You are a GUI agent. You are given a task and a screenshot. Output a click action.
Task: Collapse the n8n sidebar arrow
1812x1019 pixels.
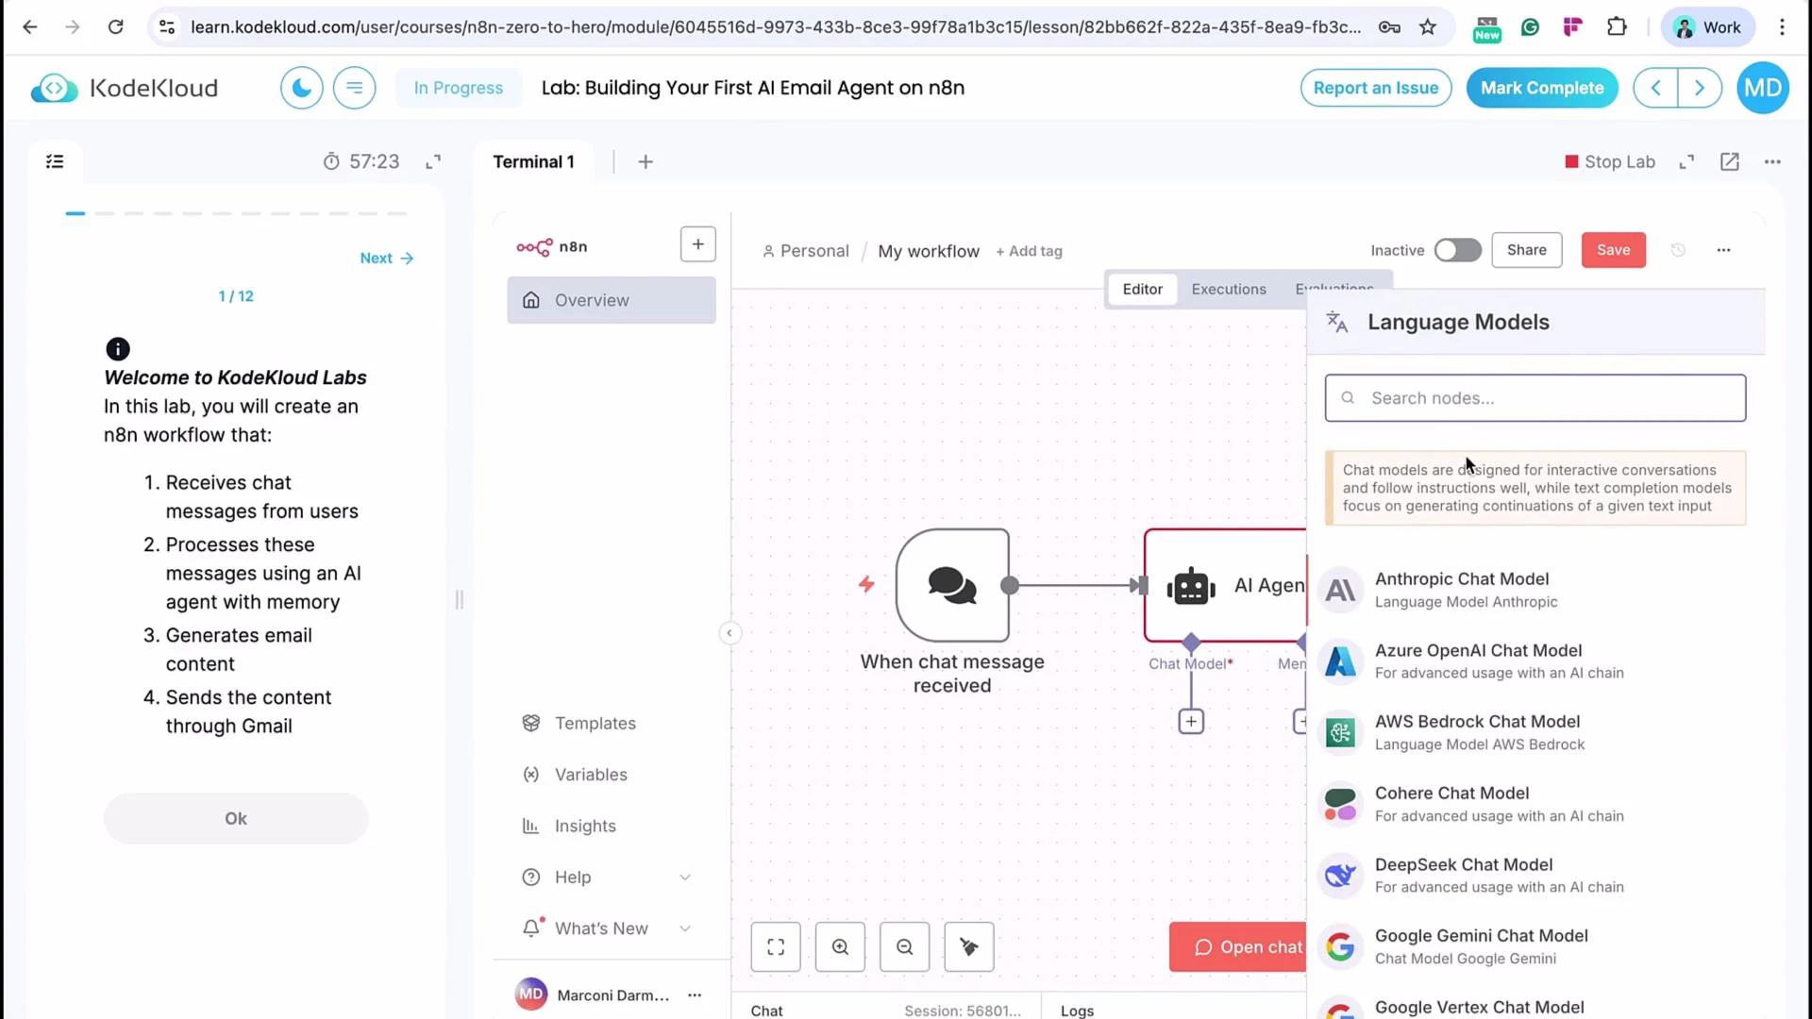click(x=730, y=633)
